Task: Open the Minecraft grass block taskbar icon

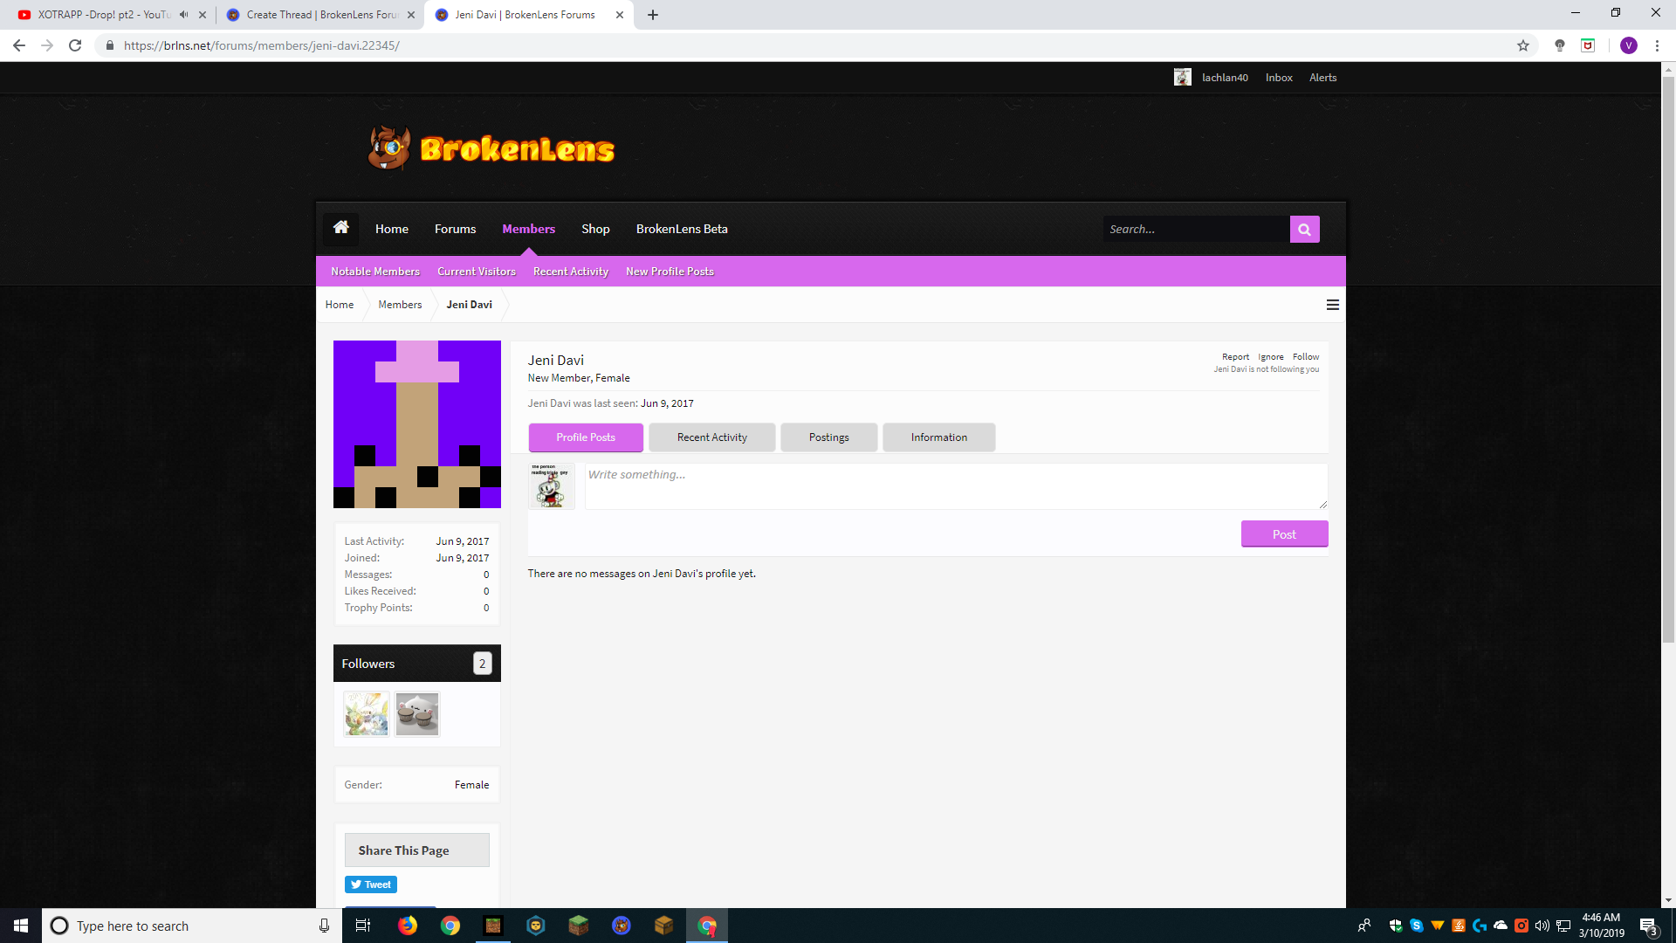Action: [579, 926]
